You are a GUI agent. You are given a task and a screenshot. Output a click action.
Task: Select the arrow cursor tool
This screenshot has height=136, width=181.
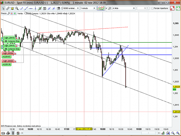[3, 8]
